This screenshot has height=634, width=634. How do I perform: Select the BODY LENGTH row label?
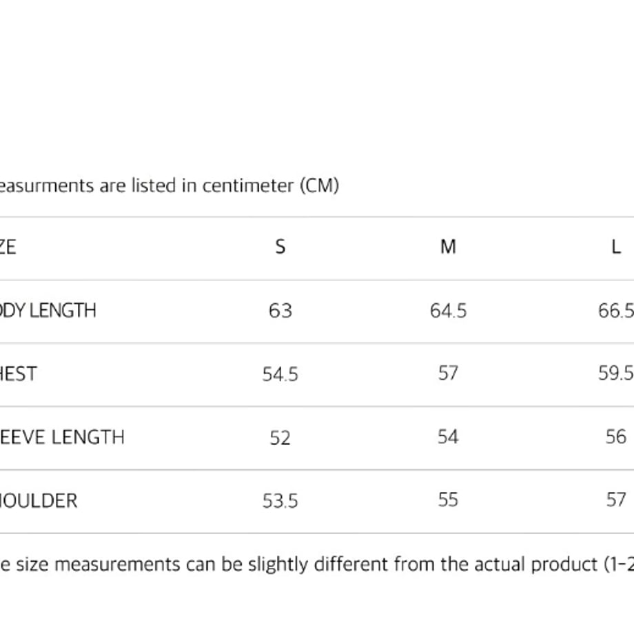click(x=48, y=311)
